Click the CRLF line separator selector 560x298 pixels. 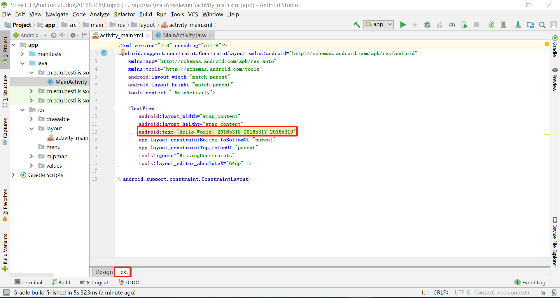coord(441,292)
